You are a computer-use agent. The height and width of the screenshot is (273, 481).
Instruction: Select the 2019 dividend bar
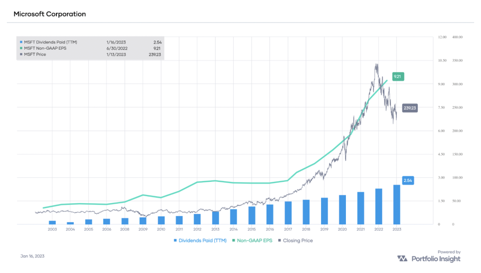click(324, 211)
